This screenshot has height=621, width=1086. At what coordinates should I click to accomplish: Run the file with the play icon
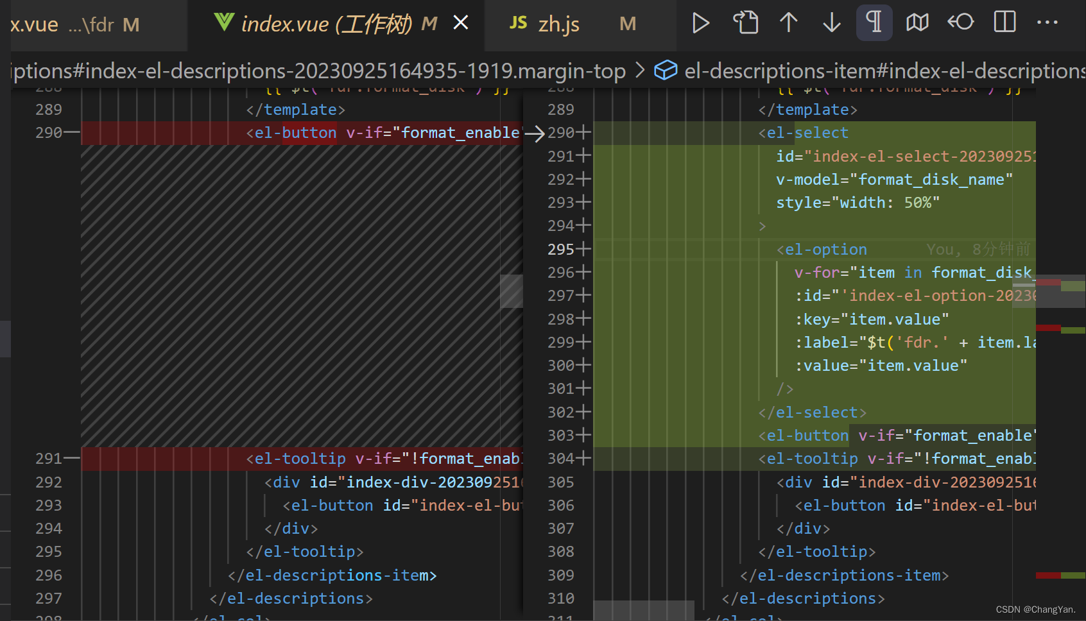(701, 23)
